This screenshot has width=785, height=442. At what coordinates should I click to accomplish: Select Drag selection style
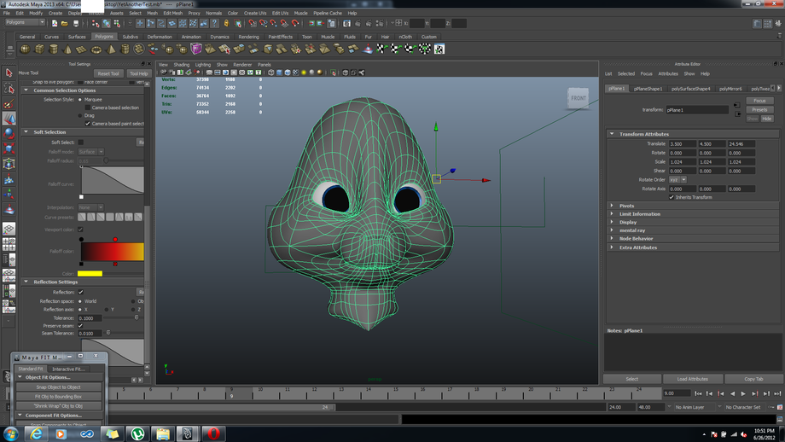[x=80, y=116]
